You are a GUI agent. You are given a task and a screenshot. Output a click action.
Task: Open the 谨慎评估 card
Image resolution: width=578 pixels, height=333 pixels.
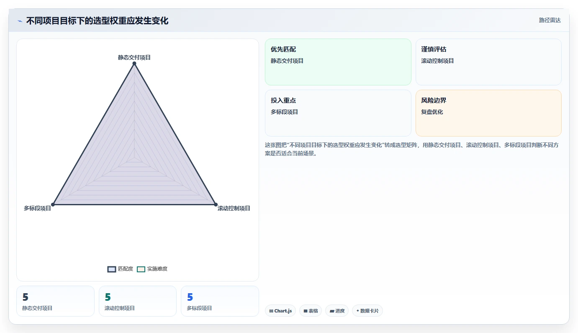(488, 62)
